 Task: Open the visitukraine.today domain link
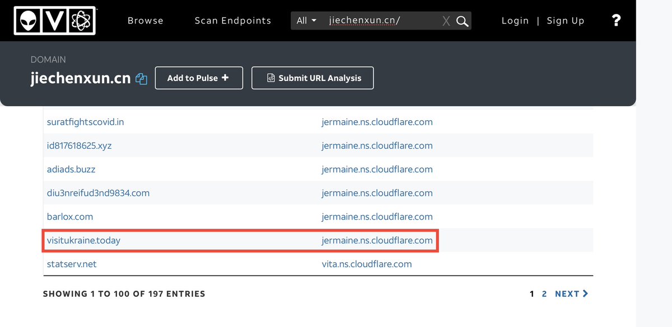83,240
